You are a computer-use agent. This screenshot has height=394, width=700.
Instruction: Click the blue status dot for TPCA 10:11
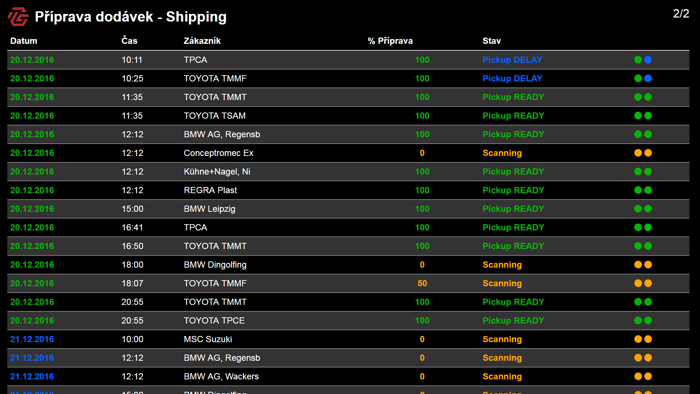tap(648, 60)
